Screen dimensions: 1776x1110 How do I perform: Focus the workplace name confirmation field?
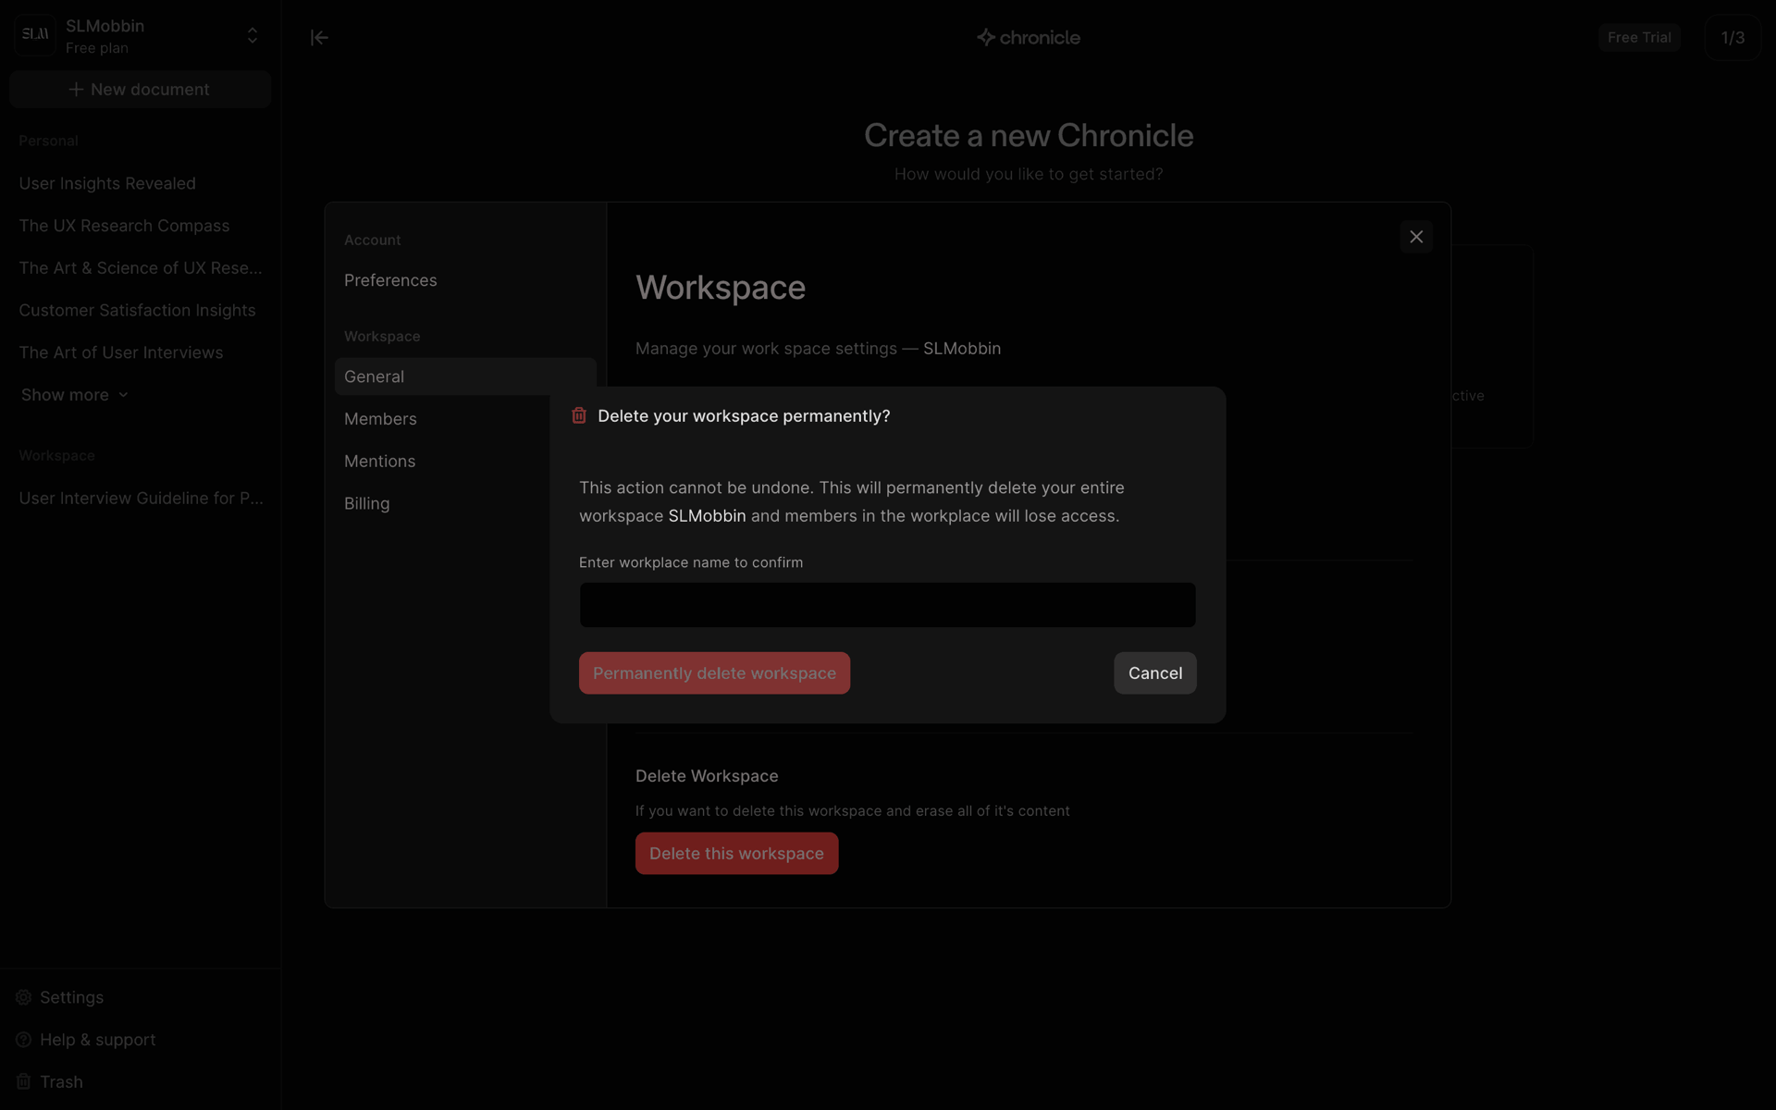(887, 605)
